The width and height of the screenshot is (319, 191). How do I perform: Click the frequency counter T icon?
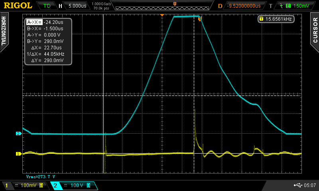click(x=262, y=19)
